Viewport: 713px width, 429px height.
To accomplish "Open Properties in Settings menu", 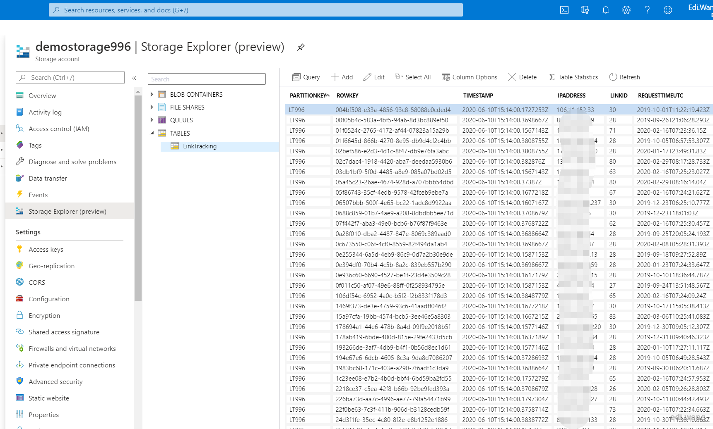I will click(43, 415).
